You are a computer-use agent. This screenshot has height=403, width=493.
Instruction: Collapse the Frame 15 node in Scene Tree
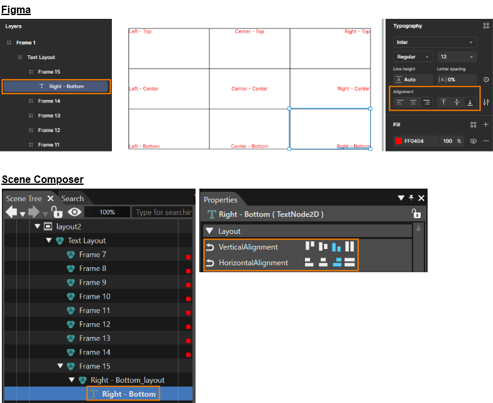point(60,366)
